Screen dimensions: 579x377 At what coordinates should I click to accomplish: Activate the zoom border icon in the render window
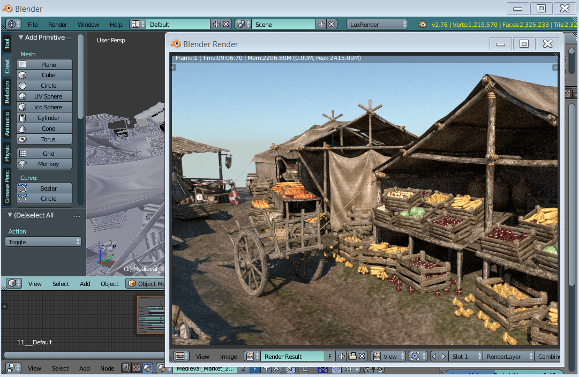(417, 356)
